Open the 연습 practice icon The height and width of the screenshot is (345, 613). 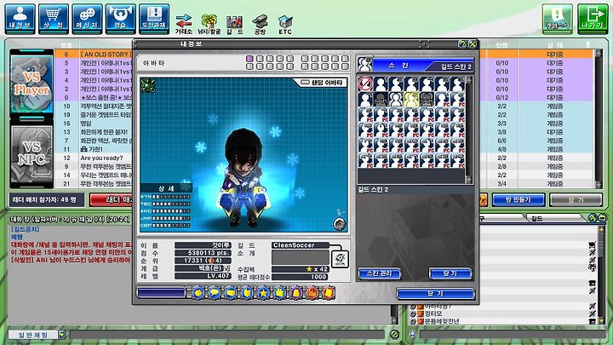120,19
